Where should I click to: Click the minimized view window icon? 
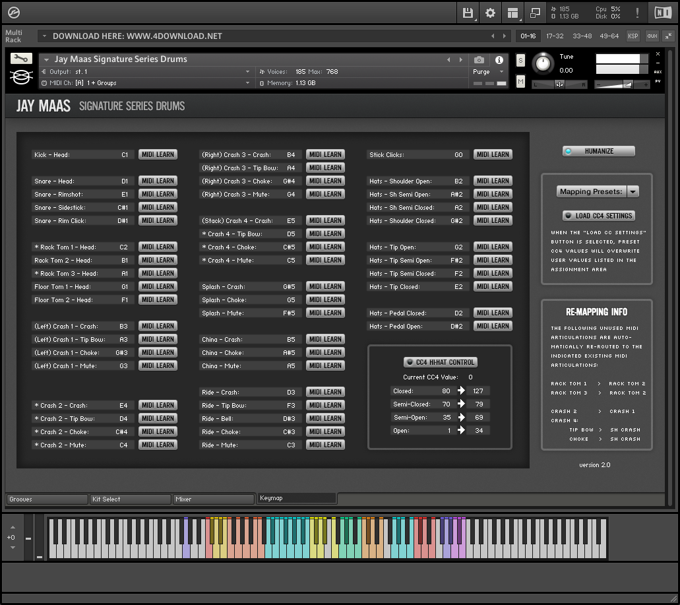pyautogui.click(x=535, y=13)
